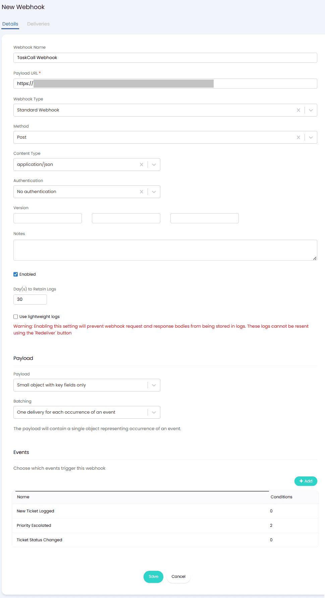325x598 pixels.
Task: Switch to the Deliveries tab
Action: click(x=38, y=24)
